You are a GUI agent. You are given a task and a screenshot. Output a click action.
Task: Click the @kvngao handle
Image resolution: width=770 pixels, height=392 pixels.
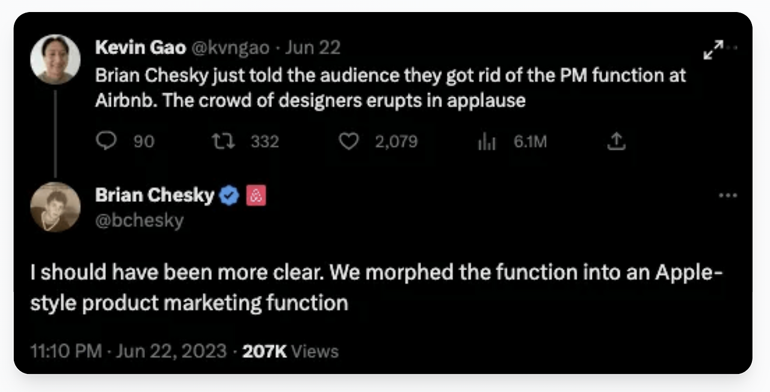tap(232, 48)
